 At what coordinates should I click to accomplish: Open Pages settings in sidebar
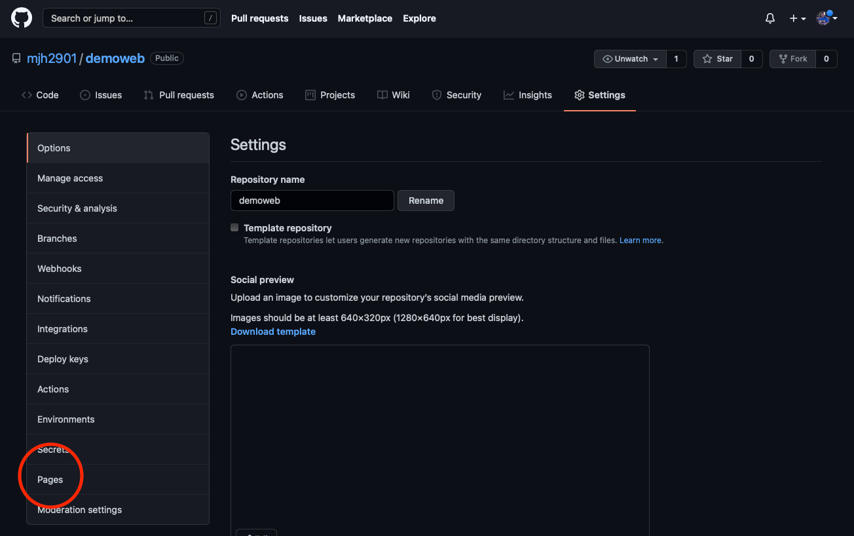(x=118, y=480)
